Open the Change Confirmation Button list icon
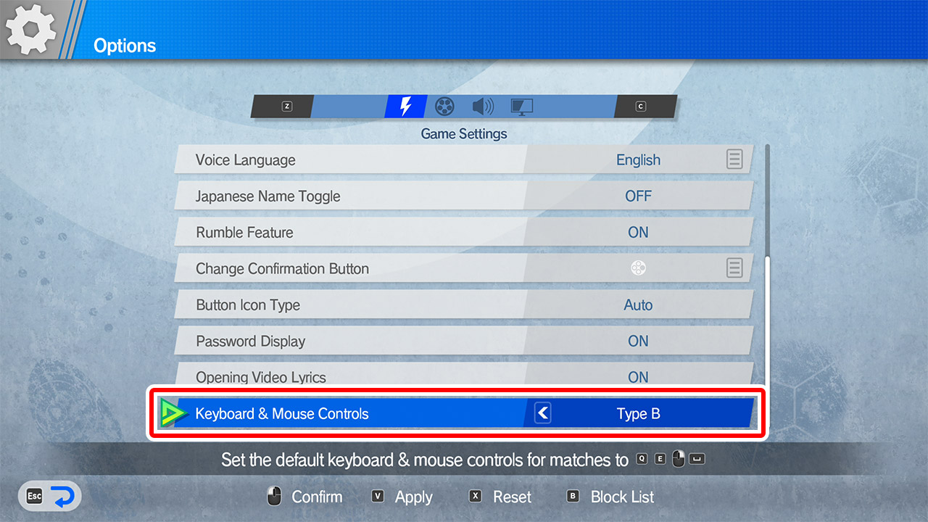The height and width of the screenshot is (522, 928). pyautogui.click(x=734, y=268)
